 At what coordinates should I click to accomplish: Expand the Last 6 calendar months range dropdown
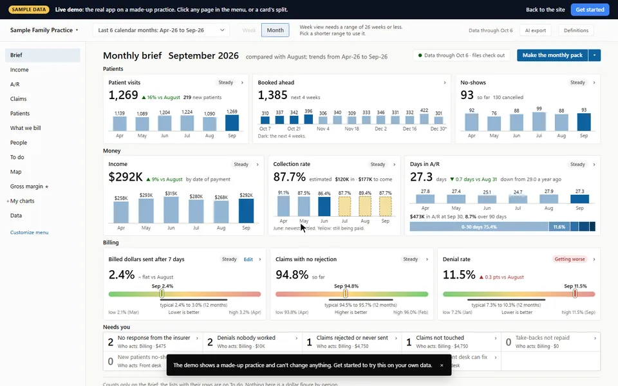(161, 30)
